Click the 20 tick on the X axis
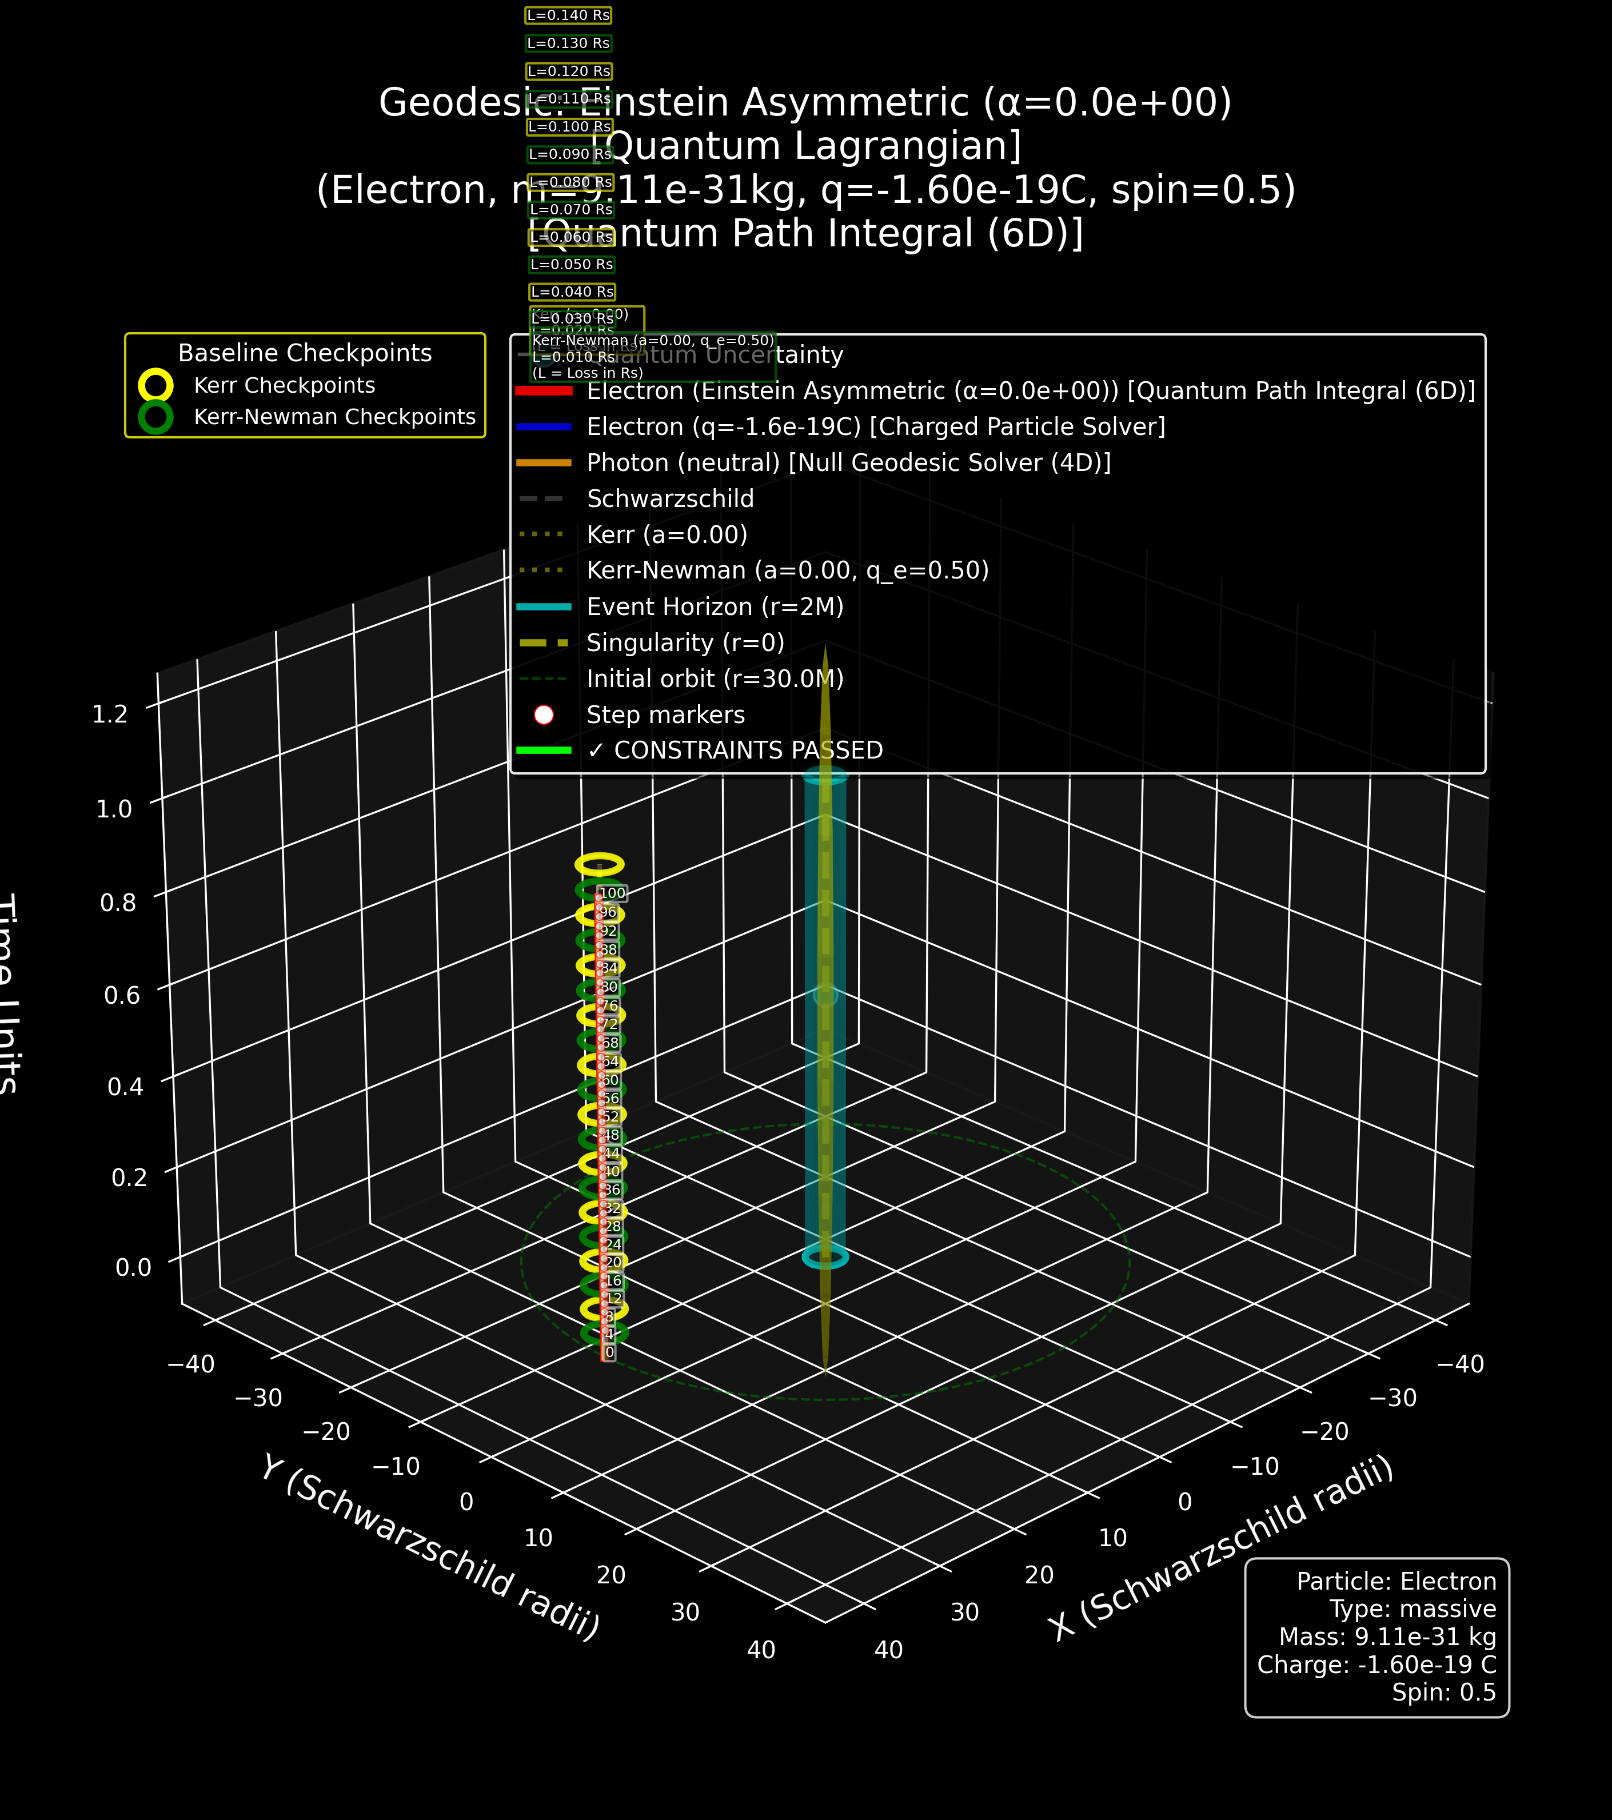The width and height of the screenshot is (1612, 1820). click(1039, 1575)
